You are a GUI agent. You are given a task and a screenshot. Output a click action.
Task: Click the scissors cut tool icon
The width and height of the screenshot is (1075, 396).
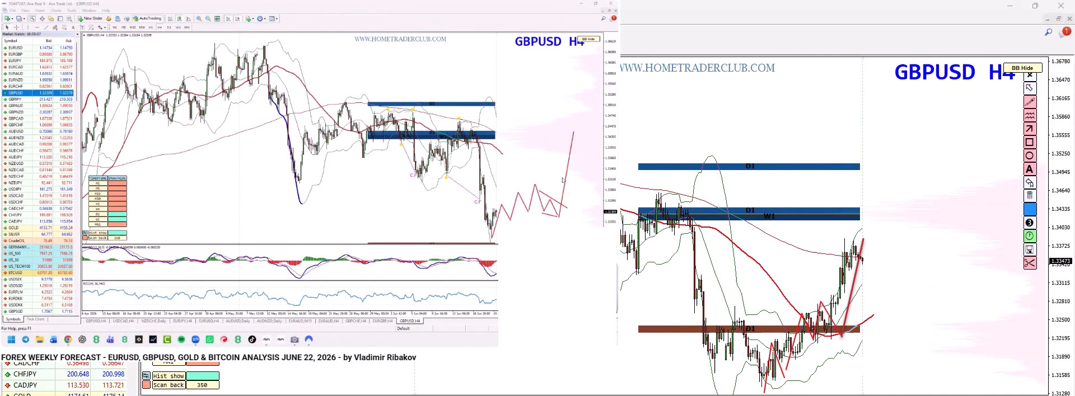tap(1030, 263)
